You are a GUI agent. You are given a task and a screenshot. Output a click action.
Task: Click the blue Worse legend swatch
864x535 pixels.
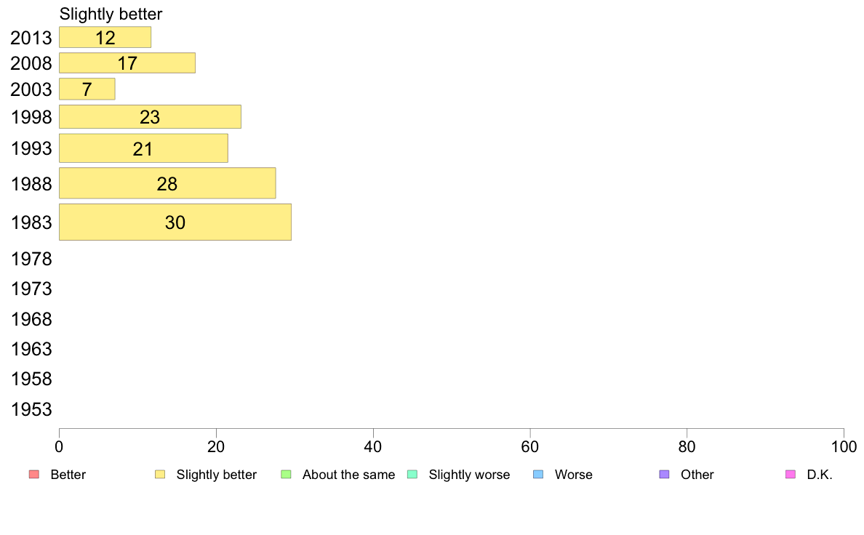pos(538,475)
